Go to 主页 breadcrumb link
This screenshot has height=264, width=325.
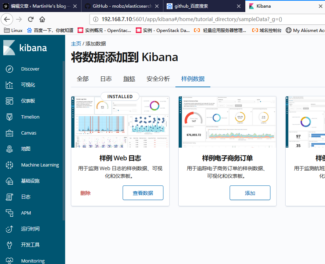76,44
